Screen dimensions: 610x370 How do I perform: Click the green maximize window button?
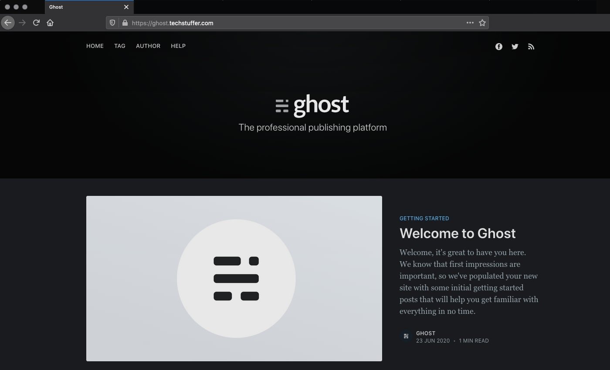tap(25, 7)
